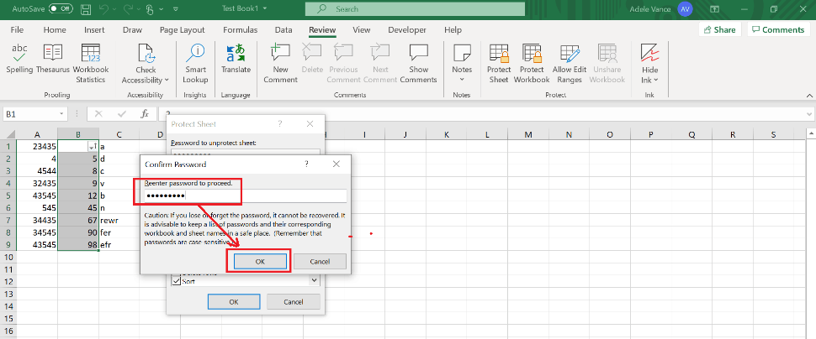Image resolution: width=816 pixels, height=339 pixels.
Task: Click the Undo arrow icon
Action: (104, 9)
